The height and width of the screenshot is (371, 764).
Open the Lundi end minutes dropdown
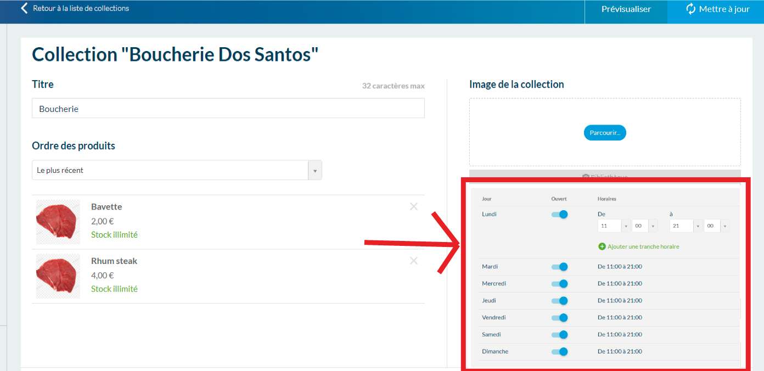click(x=716, y=226)
